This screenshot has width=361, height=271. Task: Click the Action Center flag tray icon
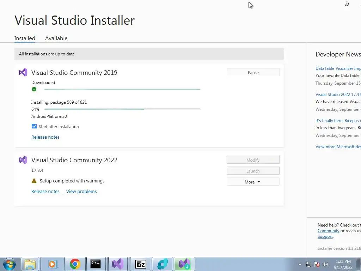(x=317, y=264)
